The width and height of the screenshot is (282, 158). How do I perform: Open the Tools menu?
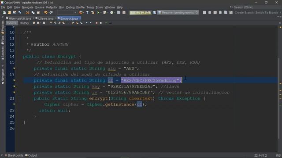coord(99,7)
